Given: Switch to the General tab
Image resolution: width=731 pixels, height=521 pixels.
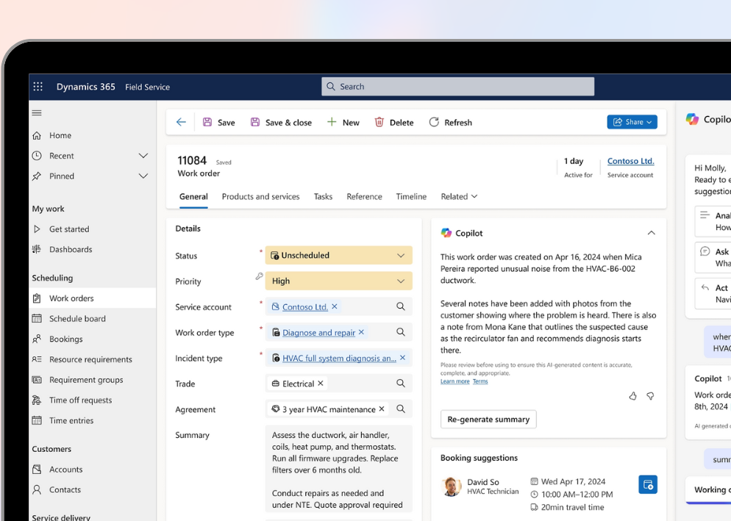Looking at the screenshot, I should point(193,197).
